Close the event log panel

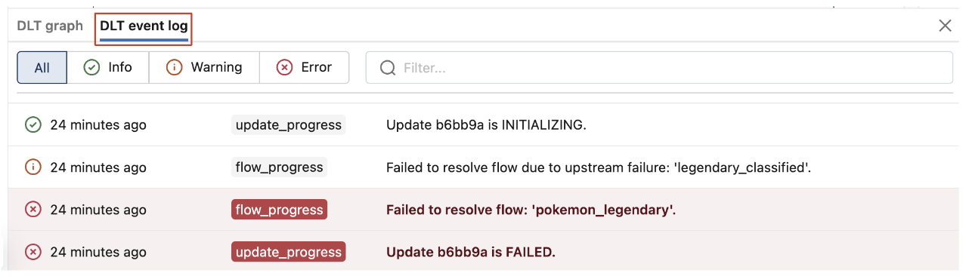[x=945, y=26]
